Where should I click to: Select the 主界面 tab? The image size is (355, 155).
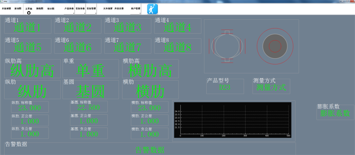point(29,9)
